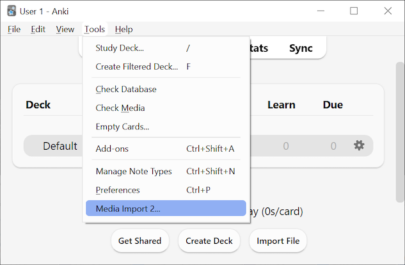Select Create Filtered Deck... menu entry

click(x=166, y=67)
